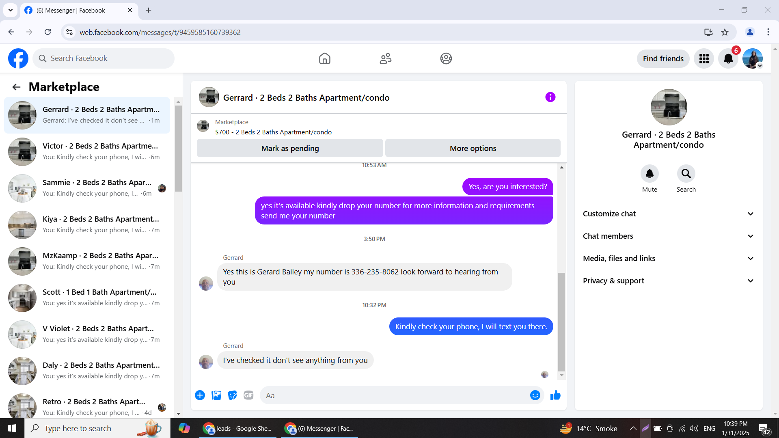
Task: Attach a photo using the image icon
Action: tap(216, 395)
